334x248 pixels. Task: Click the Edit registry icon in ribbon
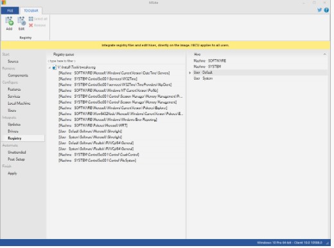21,24
